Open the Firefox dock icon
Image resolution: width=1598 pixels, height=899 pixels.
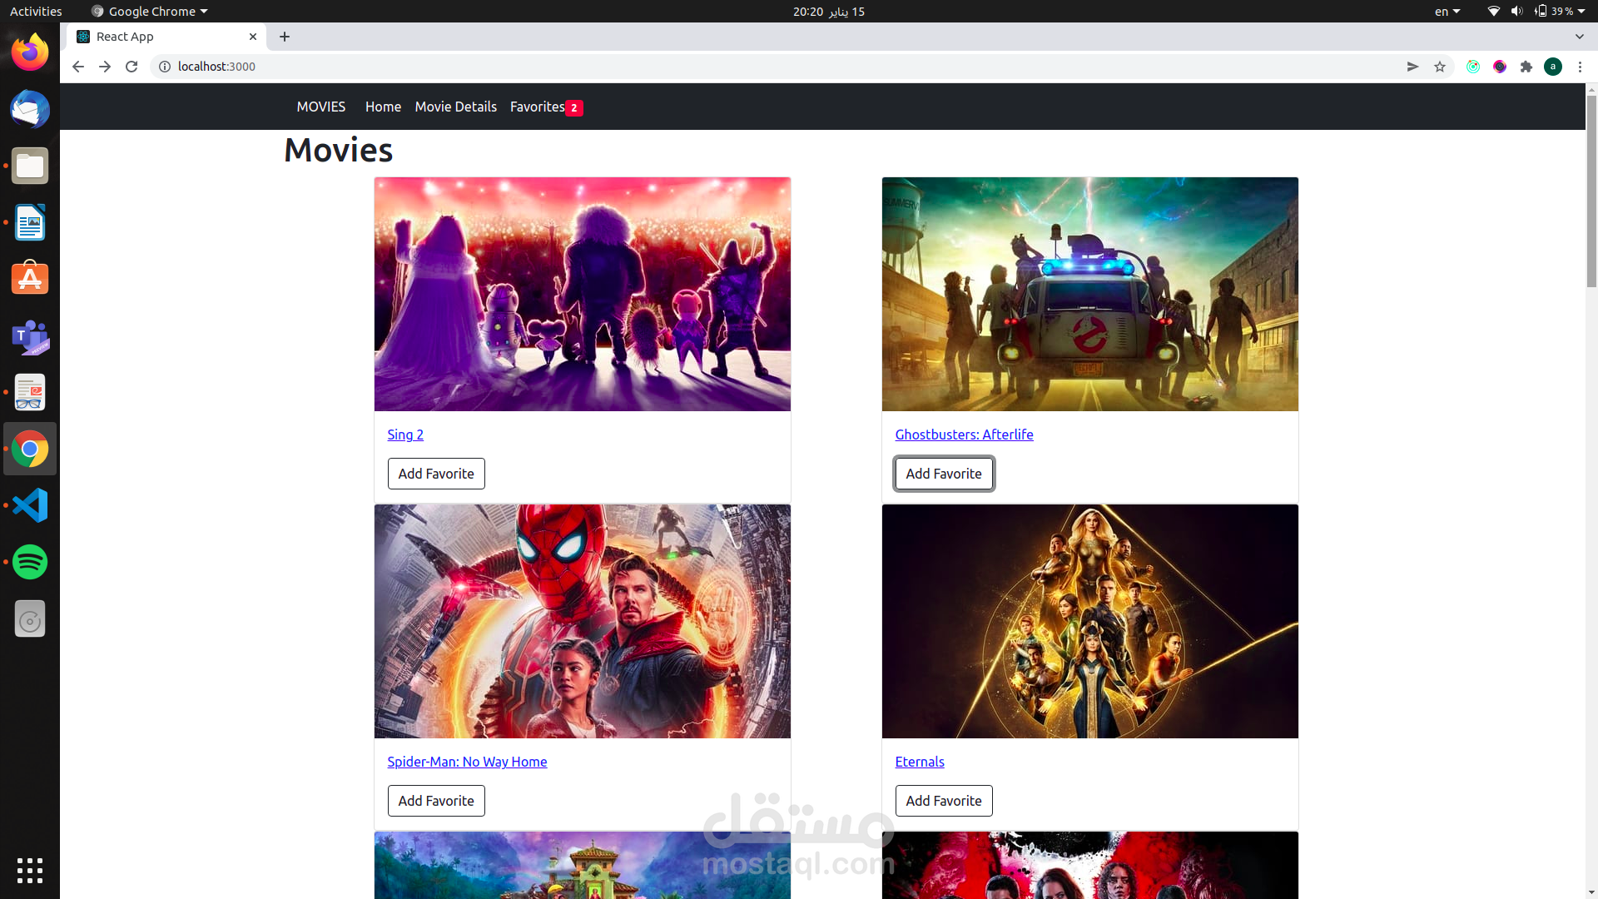pyautogui.click(x=30, y=52)
